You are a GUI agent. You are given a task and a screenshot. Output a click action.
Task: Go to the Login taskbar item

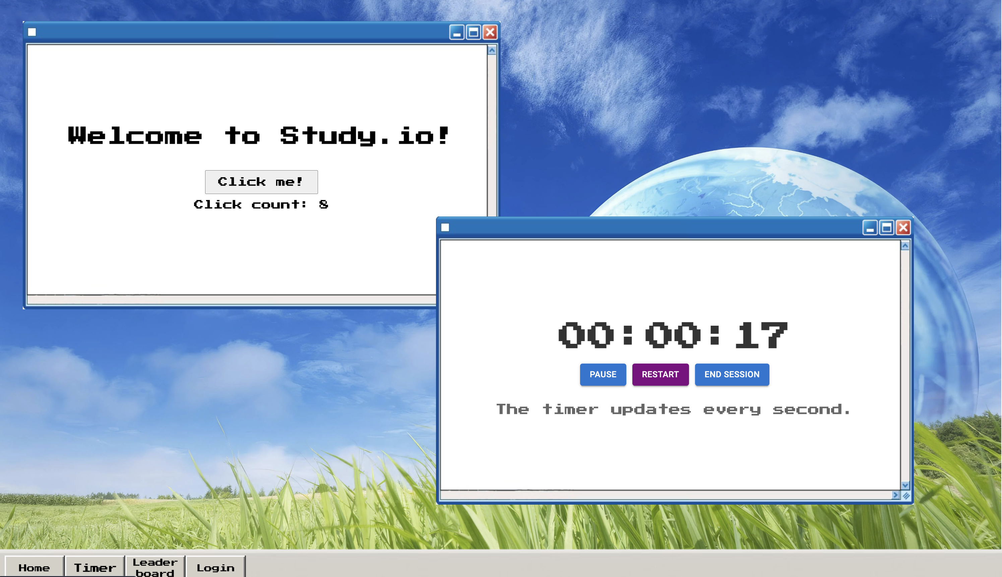point(215,568)
